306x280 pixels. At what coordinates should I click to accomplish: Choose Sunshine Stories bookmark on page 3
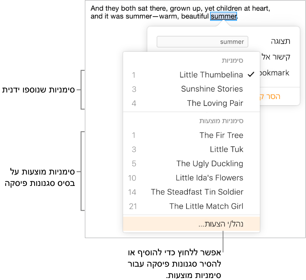click(x=212, y=89)
